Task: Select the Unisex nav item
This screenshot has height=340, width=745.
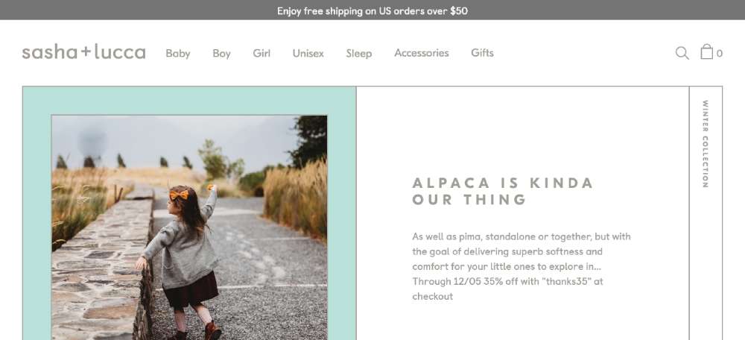Action: pos(308,53)
